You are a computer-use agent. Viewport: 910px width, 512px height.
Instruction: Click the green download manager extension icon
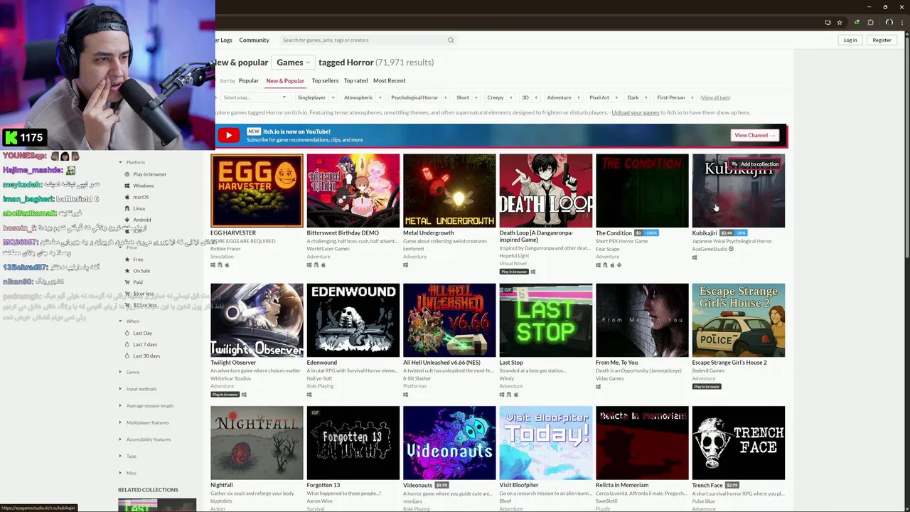pyautogui.click(x=857, y=23)
